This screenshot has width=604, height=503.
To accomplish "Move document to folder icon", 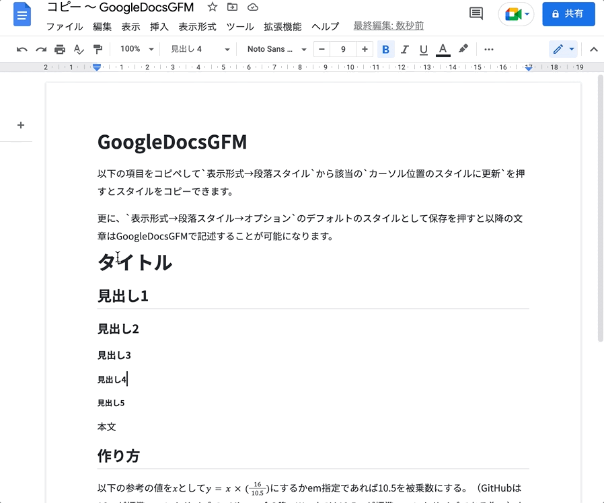I will (232, 7).
